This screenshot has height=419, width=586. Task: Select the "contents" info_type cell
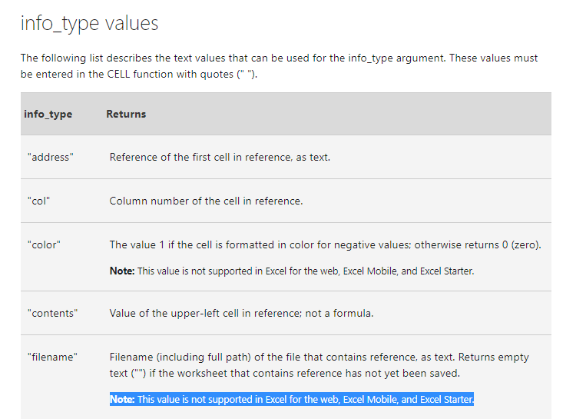coord(52,313)
